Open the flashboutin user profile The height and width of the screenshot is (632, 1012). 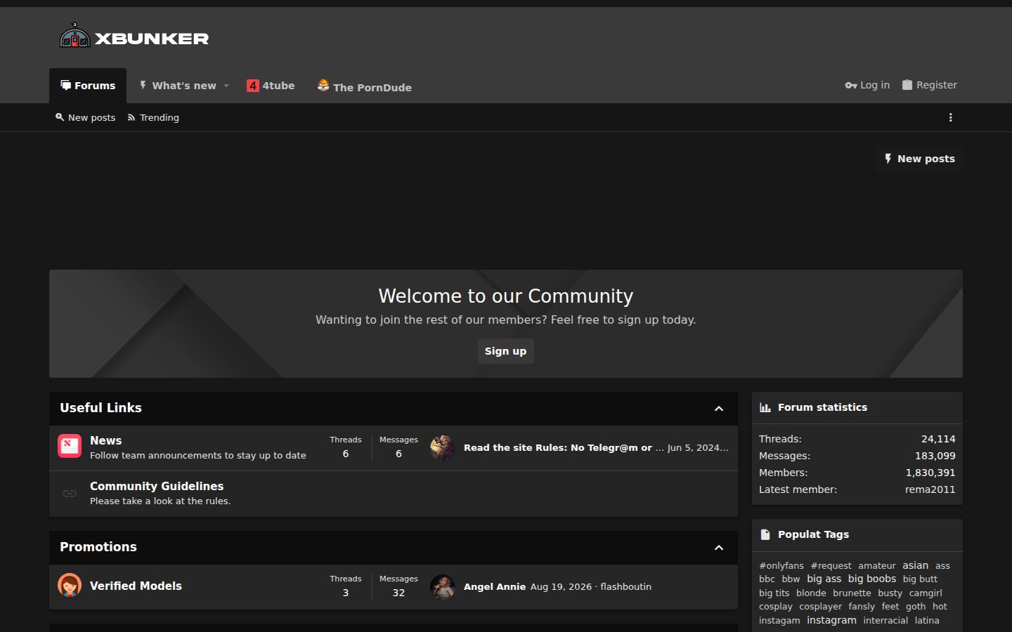pos(625,586)
